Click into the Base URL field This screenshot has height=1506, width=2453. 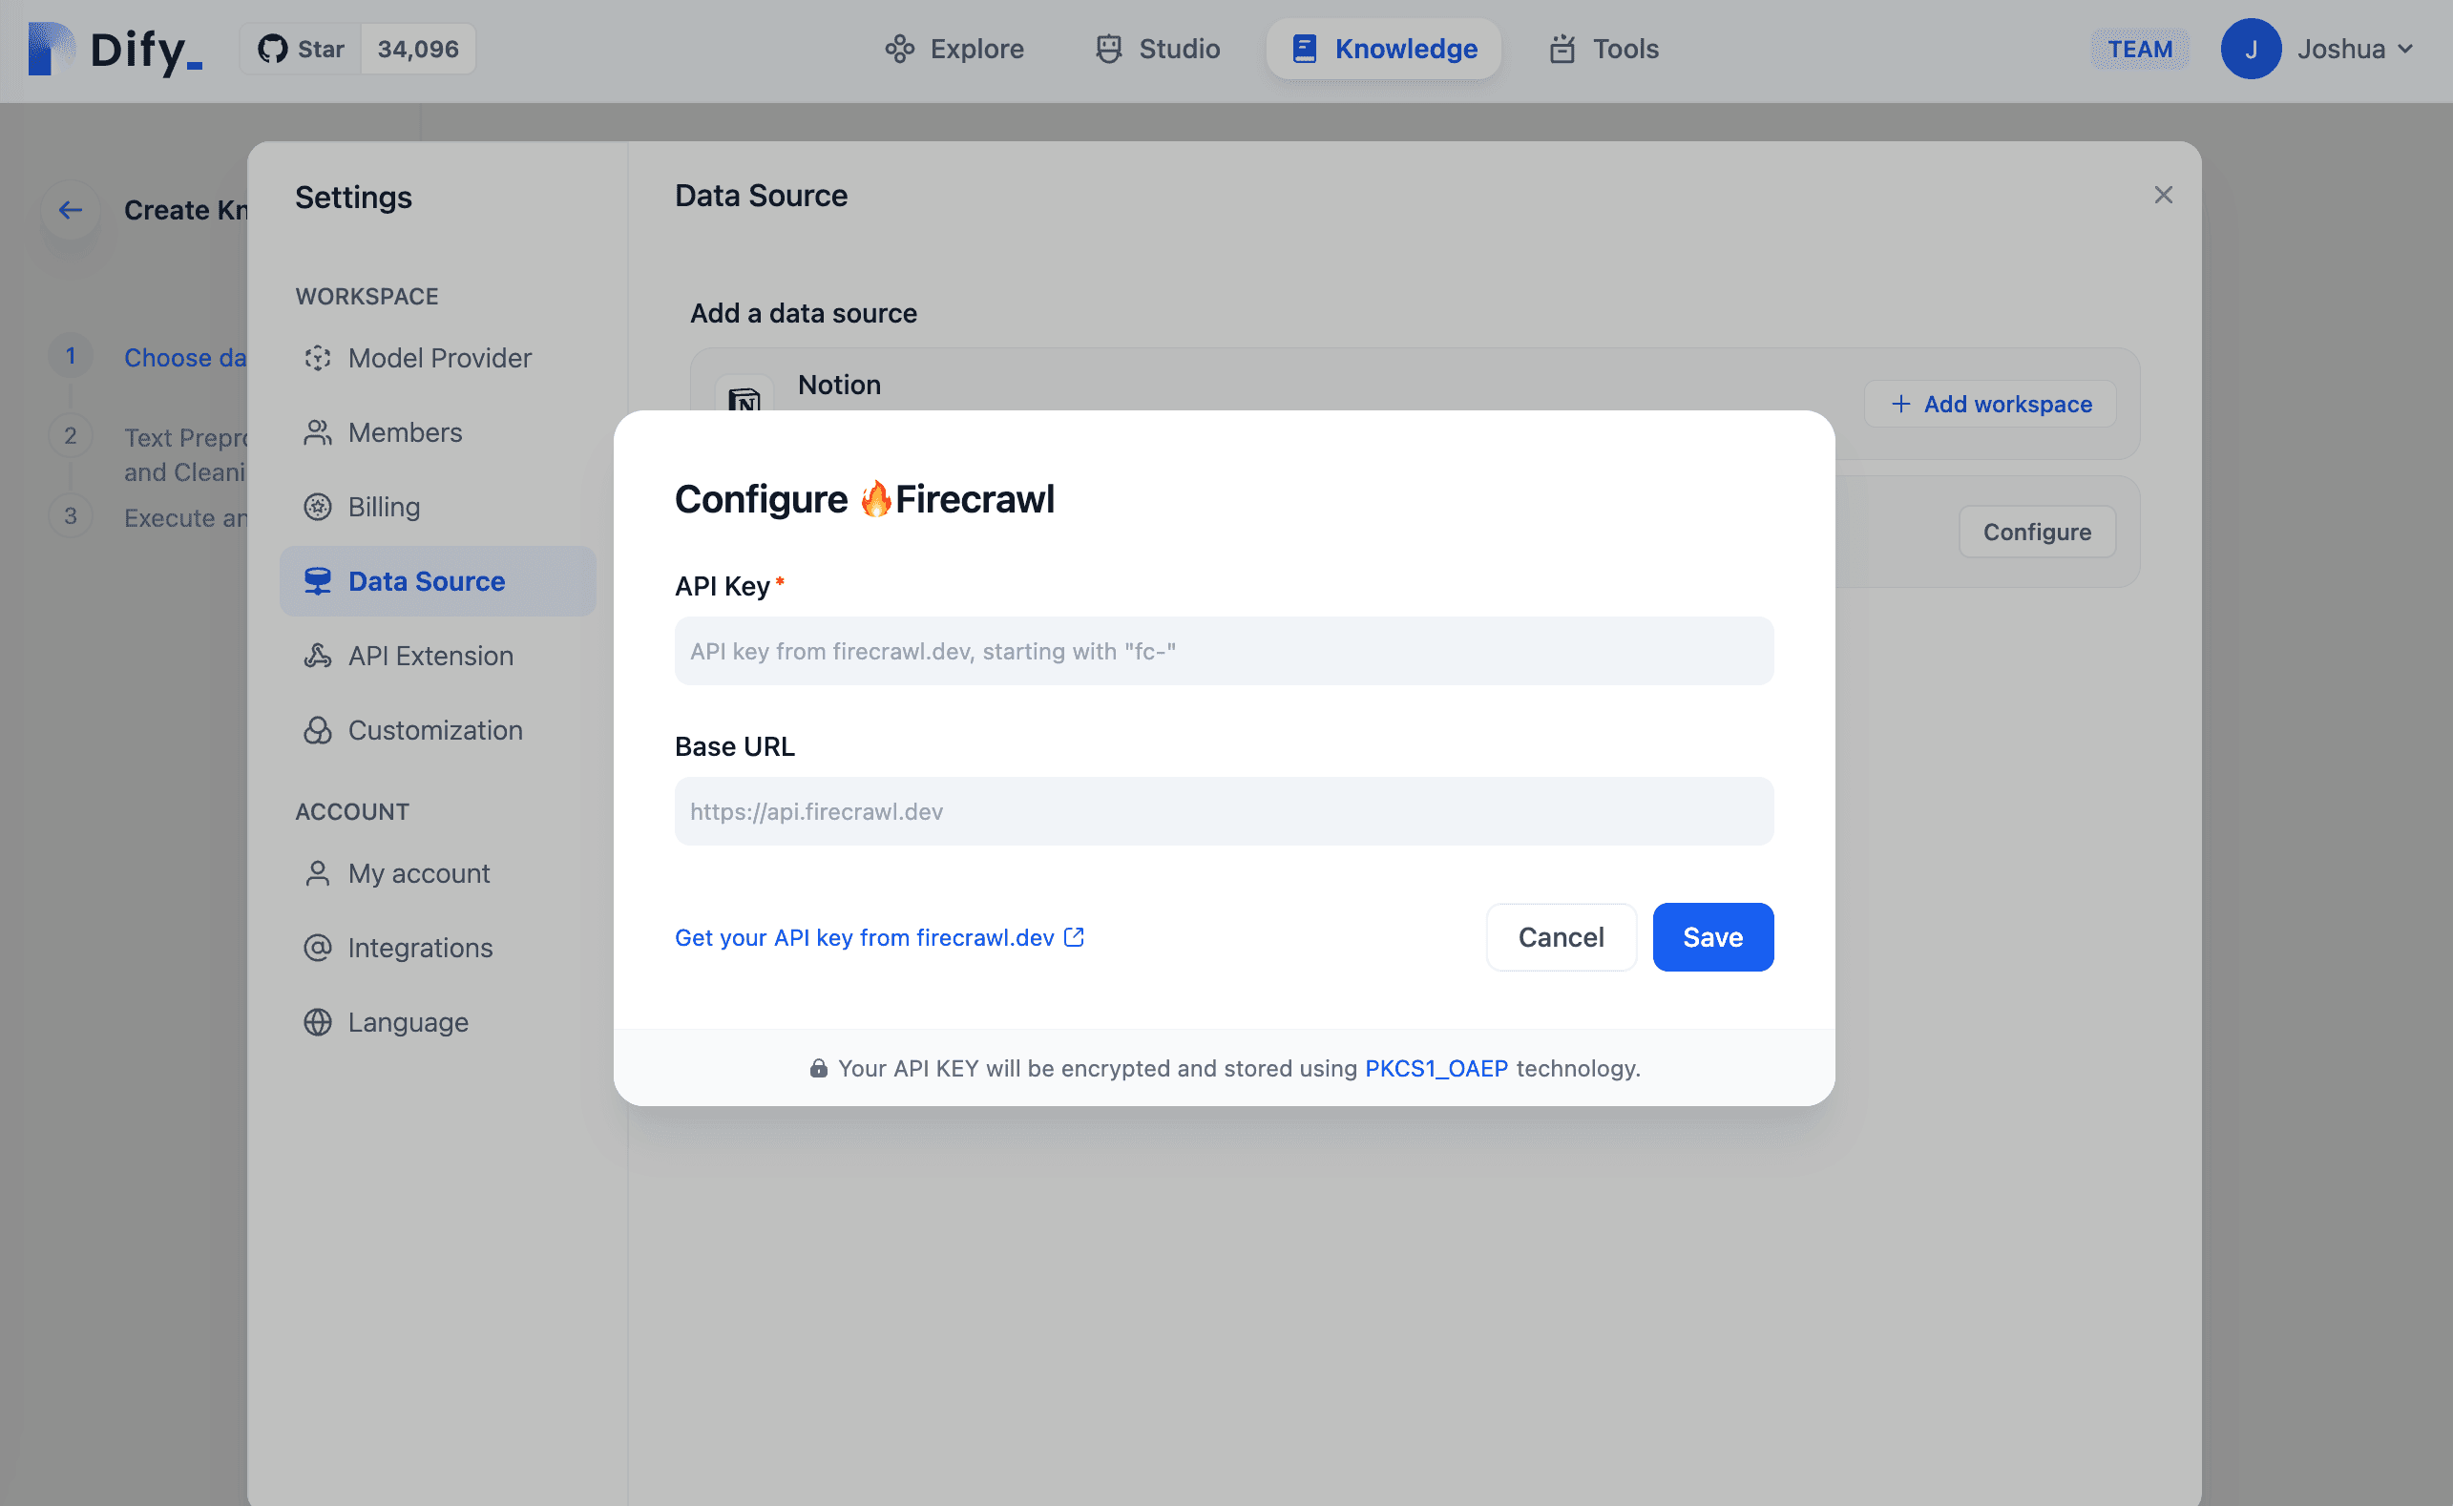[x=1223, y=811]
